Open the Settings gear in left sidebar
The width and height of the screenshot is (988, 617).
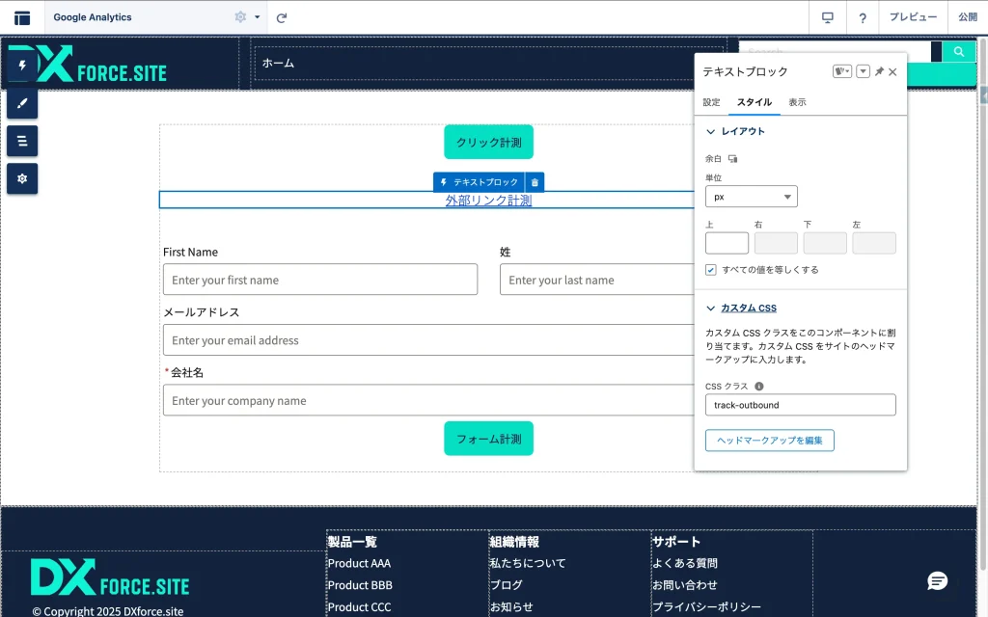(x=22, y=178)
